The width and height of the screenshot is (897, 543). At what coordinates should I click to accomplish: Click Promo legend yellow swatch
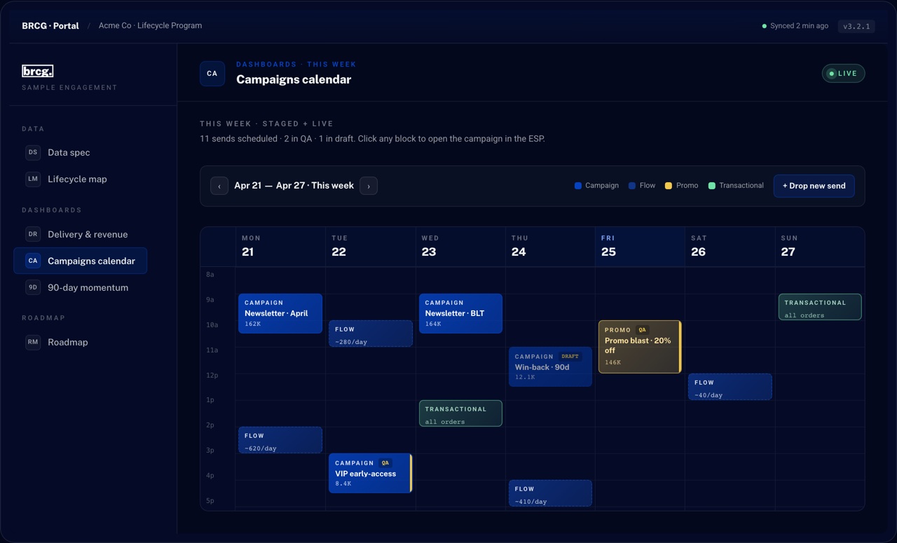point(669,186)
